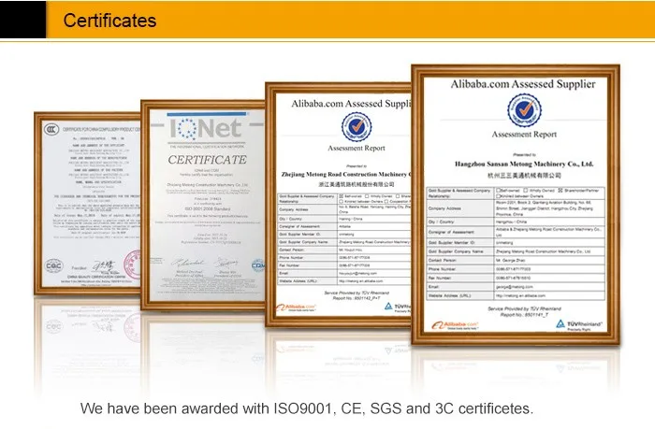Click the TÜVRheinland logo on Hangzhou Sansan report

pyautogui.click(x=579, y=324)
